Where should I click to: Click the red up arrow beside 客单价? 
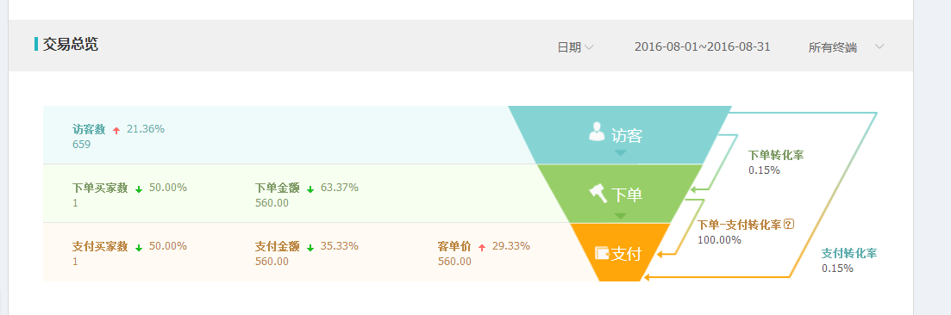pyautogui.click(x=482, y=247)
